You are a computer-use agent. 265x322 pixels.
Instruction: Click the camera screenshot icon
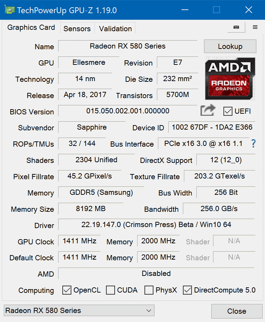[236, 27]
